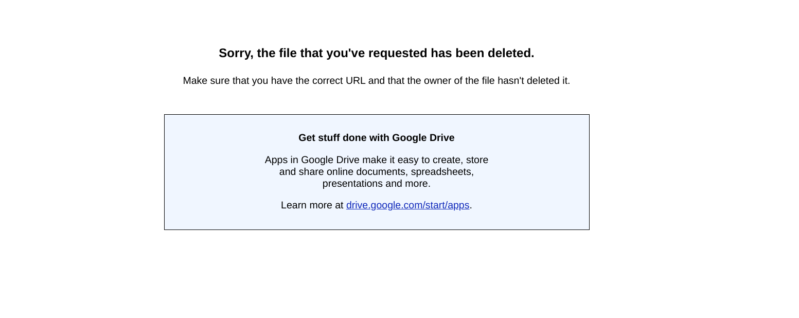Viewport: 799px width, 318px height.
Task: Click the word "spreadsheets" in the description
Action: [x=441, y=172]
